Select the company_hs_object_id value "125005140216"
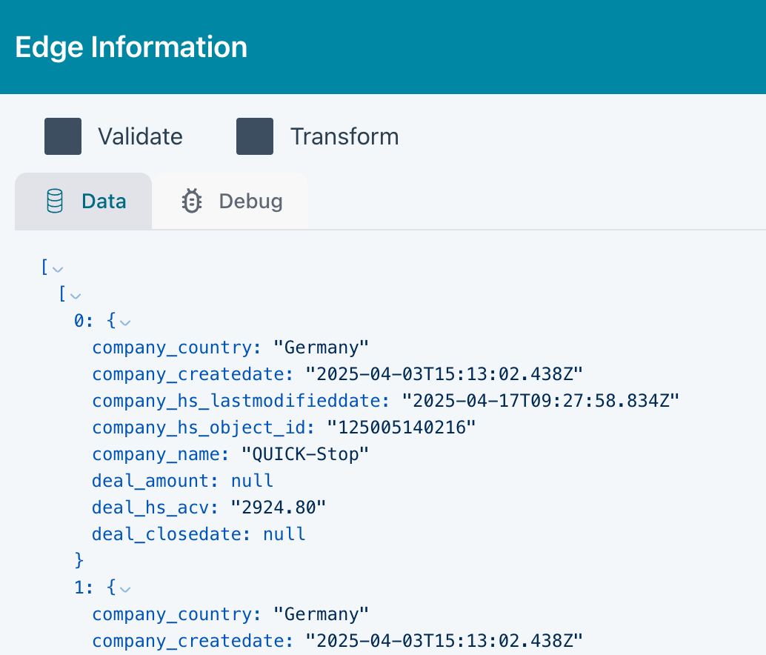This screenshot has width=766, height=655. pyautogui.click(x=402, y=428)
